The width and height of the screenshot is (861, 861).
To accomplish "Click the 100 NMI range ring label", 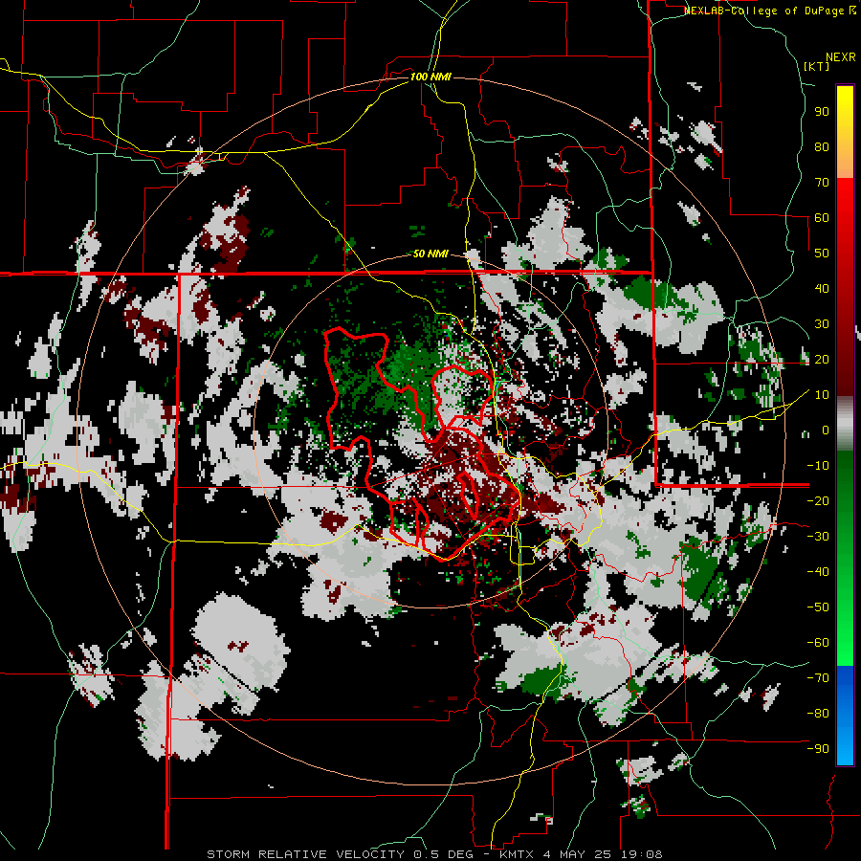I will click(430, 77).
